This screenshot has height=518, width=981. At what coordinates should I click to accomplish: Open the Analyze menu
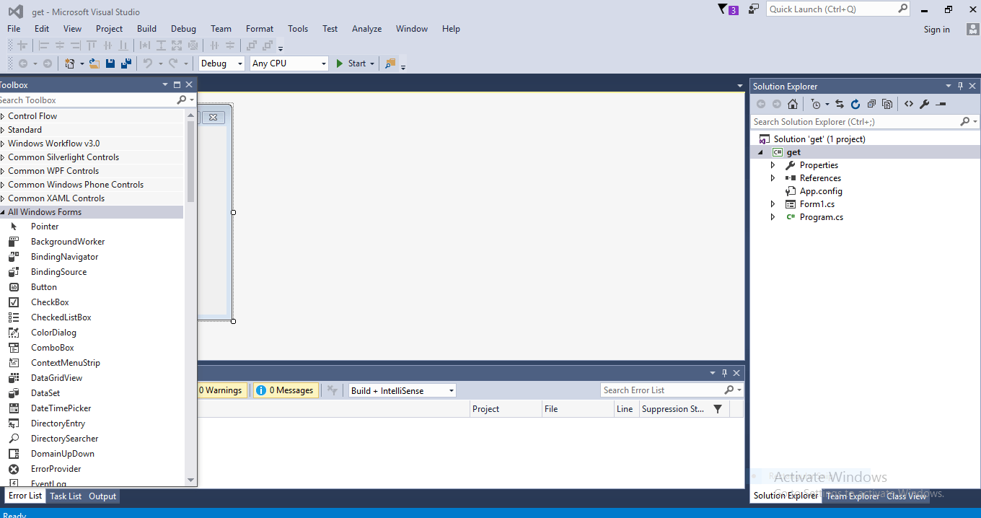(366, 29)
